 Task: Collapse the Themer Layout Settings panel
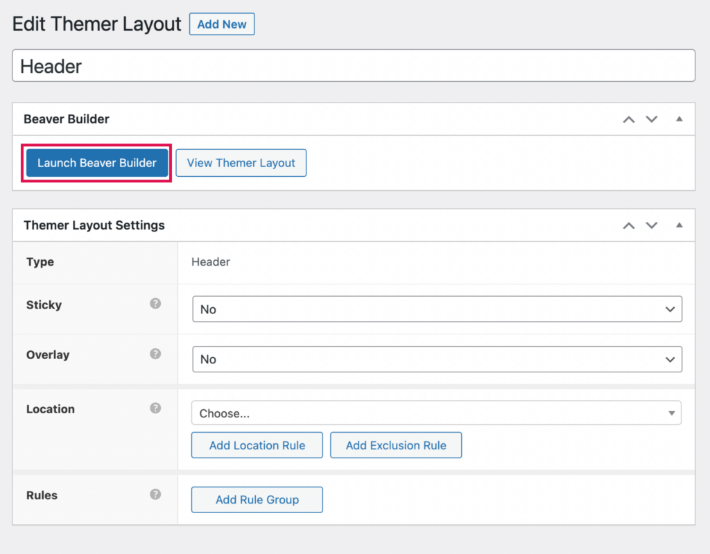[x=678, y=225]
